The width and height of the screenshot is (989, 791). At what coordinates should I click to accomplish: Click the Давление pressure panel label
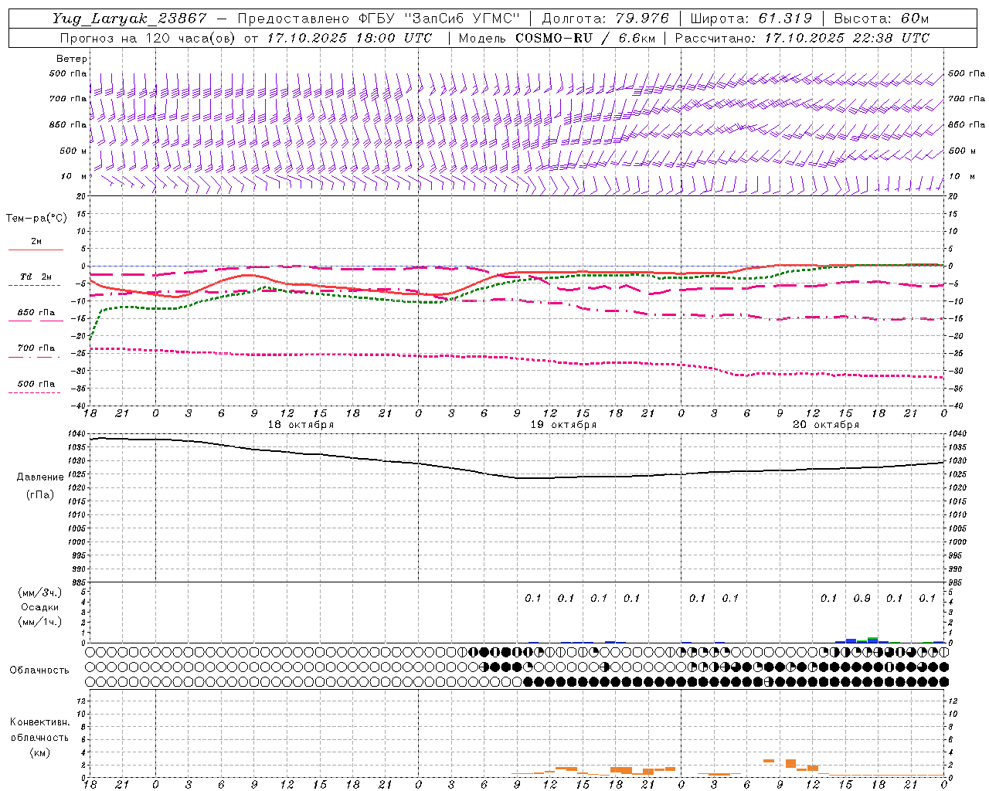[40, 477]
